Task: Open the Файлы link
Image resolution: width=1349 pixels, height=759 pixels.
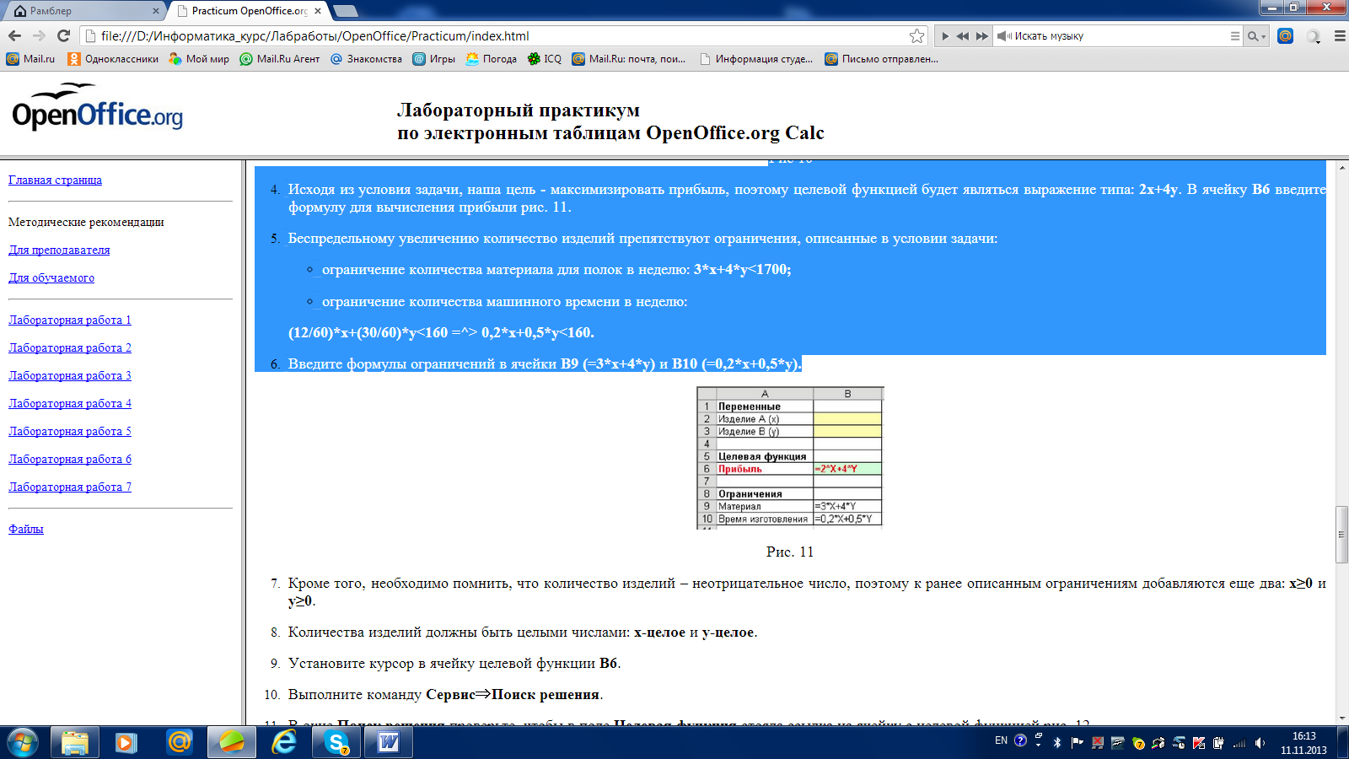Action: [x=26, y=529]
